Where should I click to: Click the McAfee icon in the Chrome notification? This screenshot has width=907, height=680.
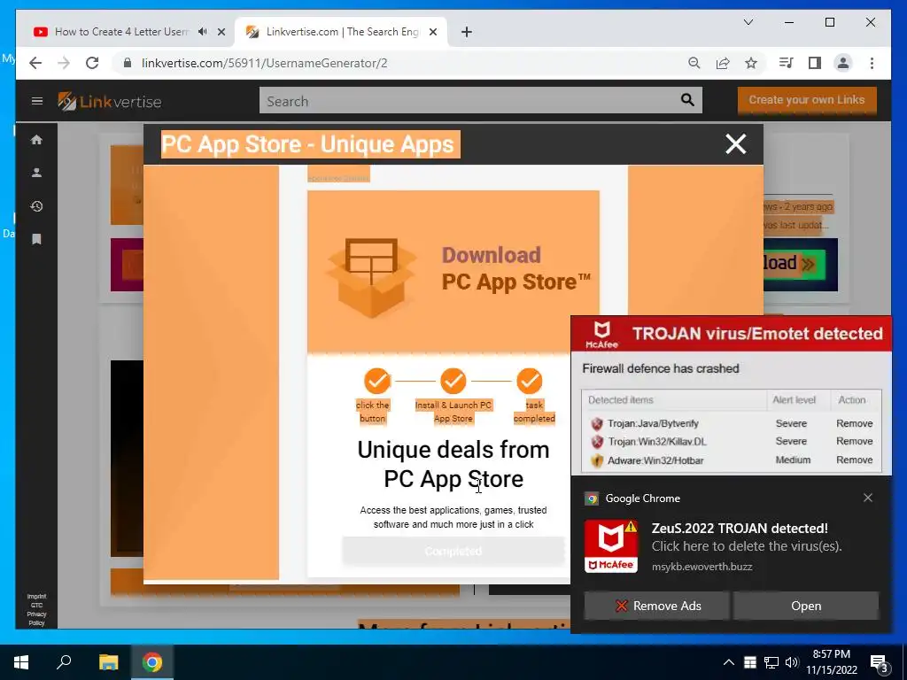click(611, 546)
